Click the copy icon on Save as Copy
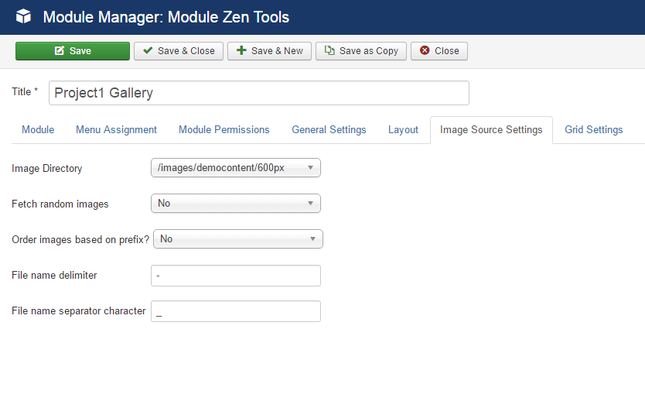The height and width of the screenshot is (415, 645). 329,50
